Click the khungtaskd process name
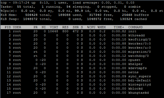 (139, 93)
